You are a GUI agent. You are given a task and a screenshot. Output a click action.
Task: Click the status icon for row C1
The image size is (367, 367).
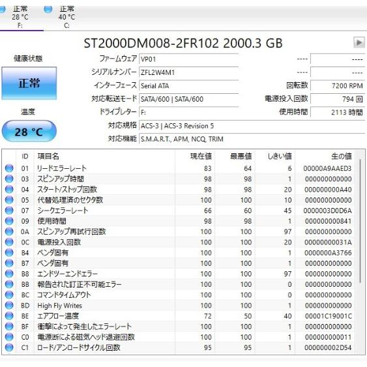(x=9, y=347)
